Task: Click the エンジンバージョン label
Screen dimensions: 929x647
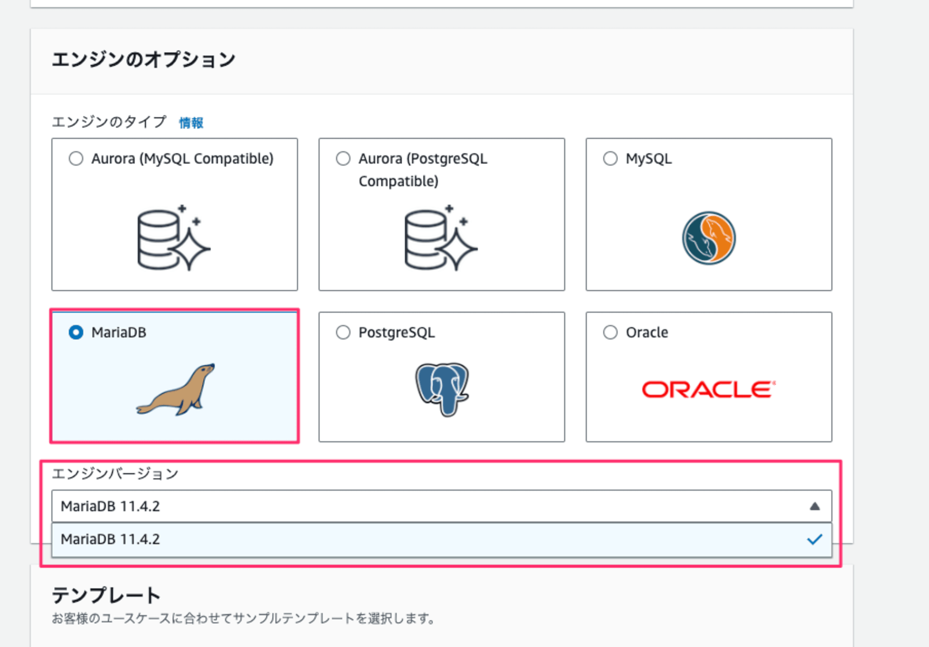Action: (x=115, y=474)
